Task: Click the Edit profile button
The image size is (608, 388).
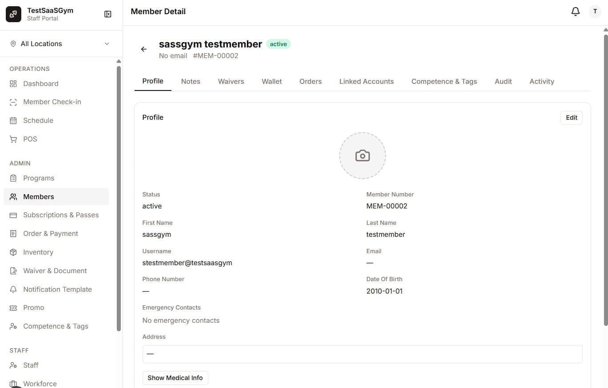Action: [x=572, y=118]
